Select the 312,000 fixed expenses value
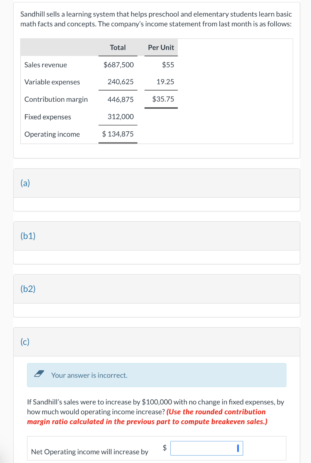311x463 pixels. tap(120, 117)
